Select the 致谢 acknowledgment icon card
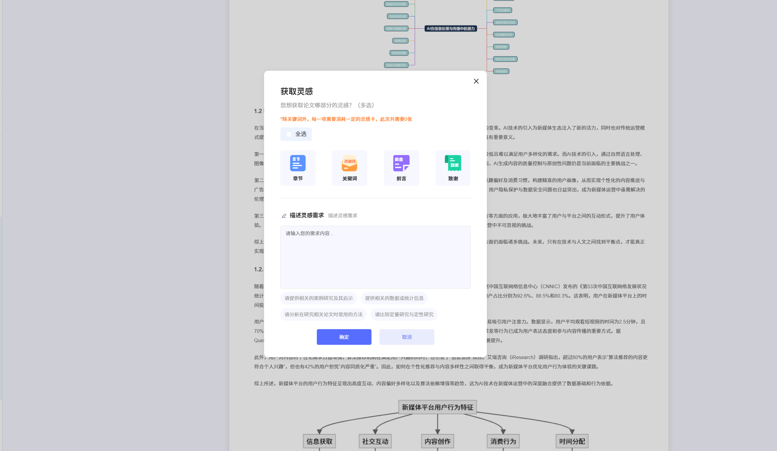This screenshot has height=451, width=777. [453, 168]
